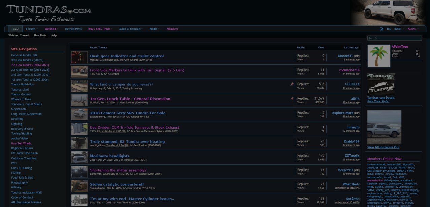
Task: Open Buy/Sell/Trade in the sidebar
Action: (21, 143)
